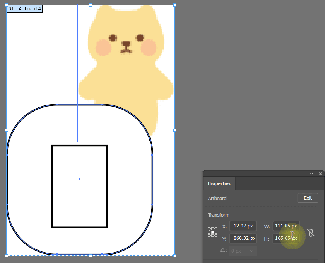Click the artboard bottom-center resize handle
325x263 pixels.
[91, 256]
